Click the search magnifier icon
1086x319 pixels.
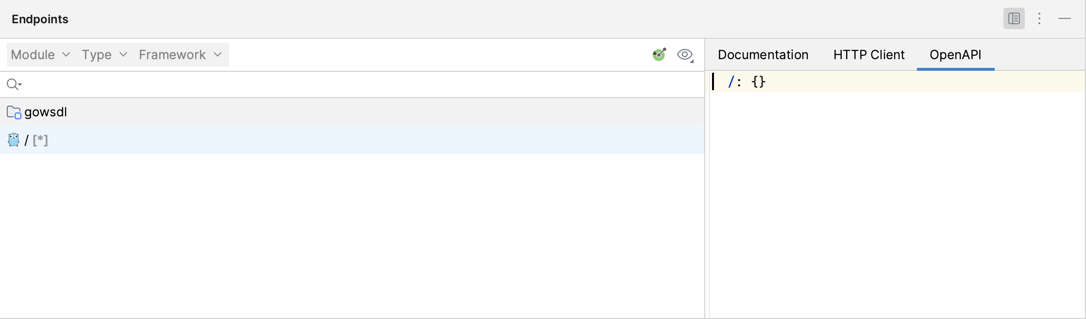point(14,84)
